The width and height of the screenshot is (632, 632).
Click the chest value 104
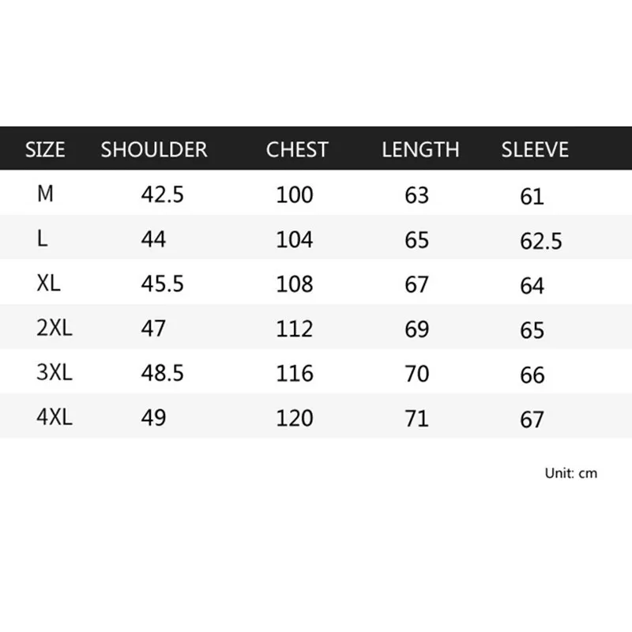pos(294,239)
